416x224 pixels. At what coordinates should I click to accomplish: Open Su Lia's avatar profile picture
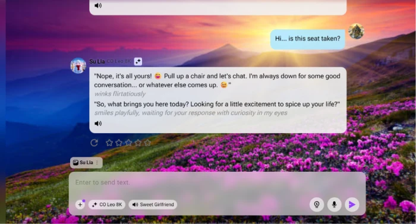(x=78, y=65)
